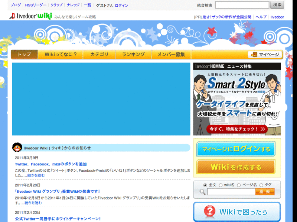Open the トップ tab
The height and width of the screenshot is (222, 297).
(25, 54)
